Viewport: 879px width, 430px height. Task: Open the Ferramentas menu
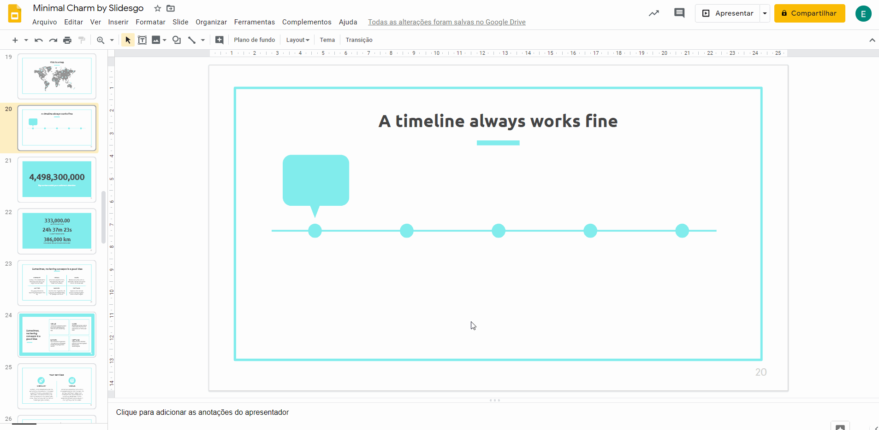[x=255, y=22]
